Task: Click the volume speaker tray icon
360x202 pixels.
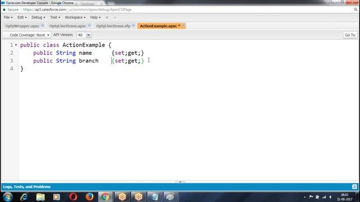Action: tap(330, 197)
